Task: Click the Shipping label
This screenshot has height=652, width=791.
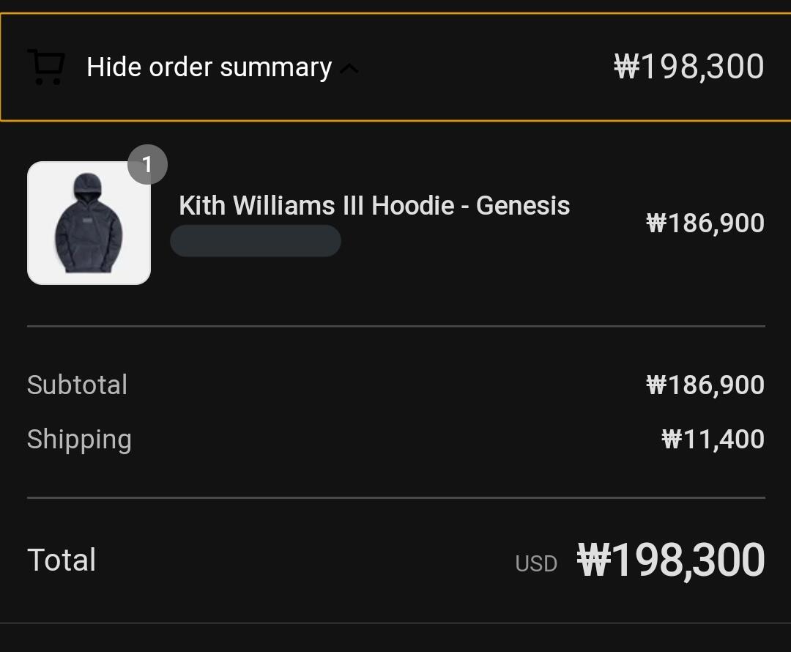Action: (79, 440)
